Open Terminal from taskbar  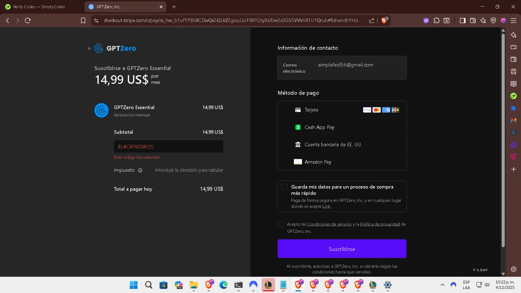(x=238, y=285)
